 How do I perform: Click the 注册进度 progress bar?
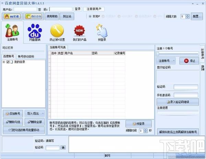pyautogui.click(x=178, y=112)
